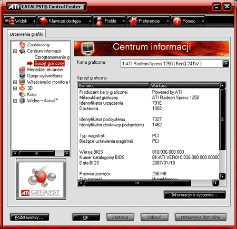Select Opcje wyświetlania tree item

coord(45,76)
